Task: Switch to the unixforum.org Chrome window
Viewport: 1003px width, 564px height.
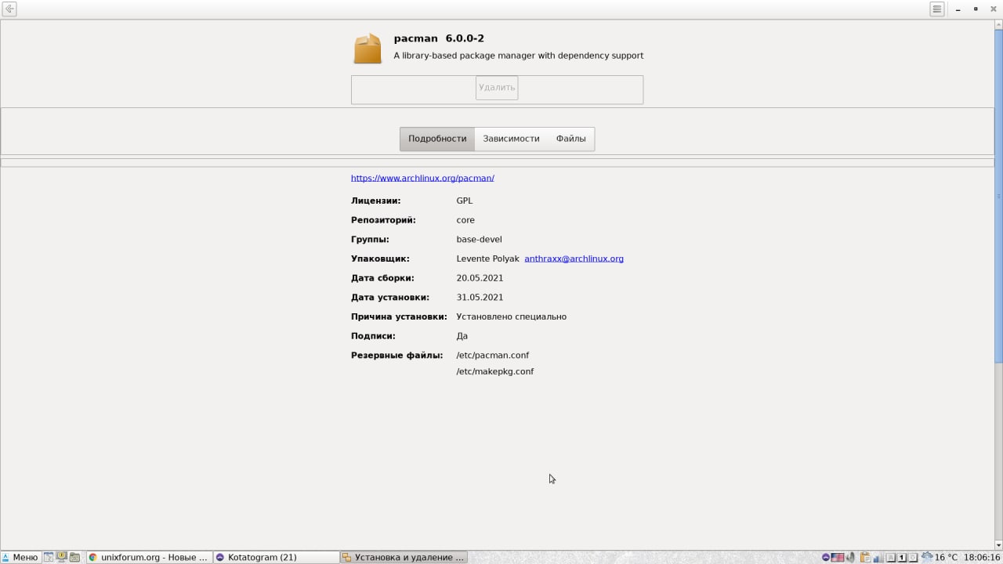Action: pos(148,558)
